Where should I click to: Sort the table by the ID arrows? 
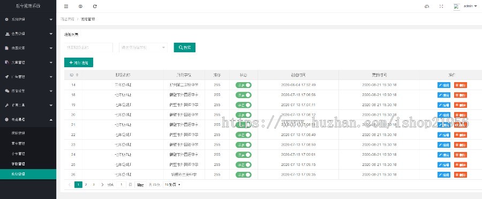click(x=77, y=75)
